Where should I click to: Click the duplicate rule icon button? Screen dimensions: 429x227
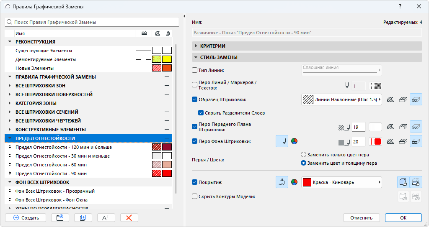point(83,218)
